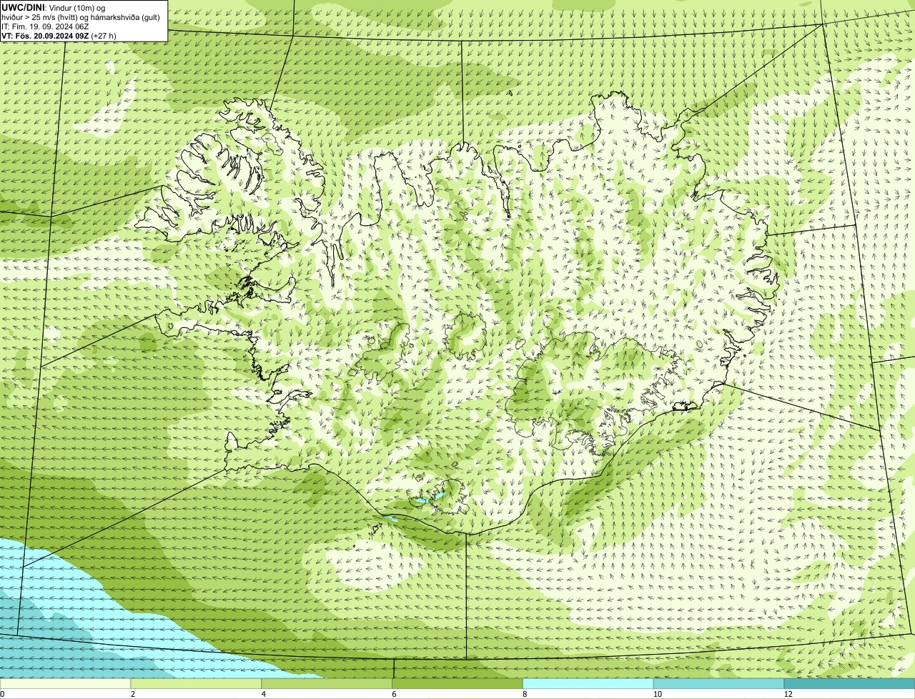
Task: Click the "hviður > 25 m/s" description line
Action: (81, 16)
